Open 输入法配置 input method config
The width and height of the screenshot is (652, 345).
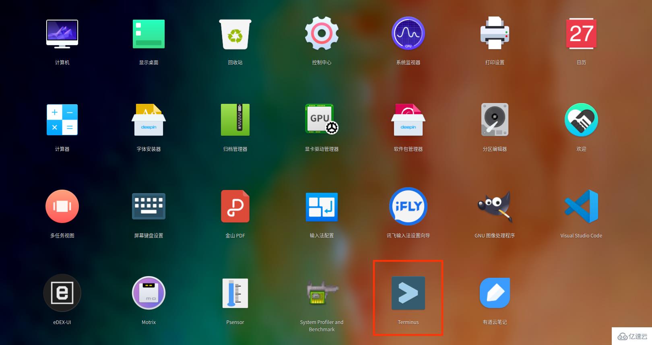pos(322,207)
